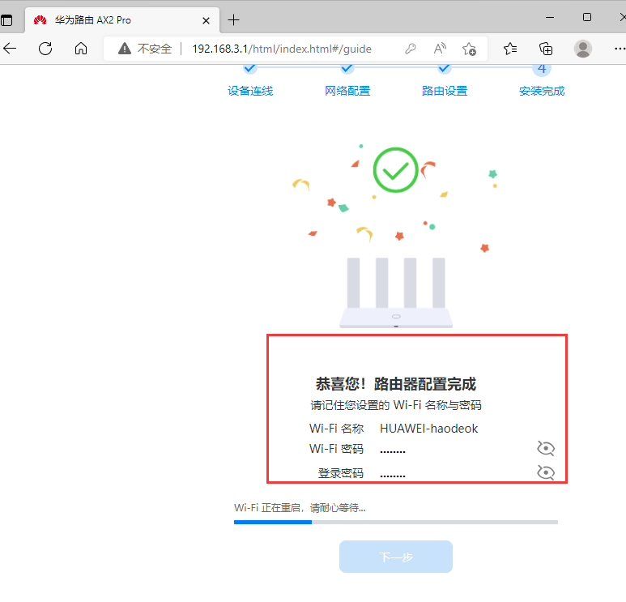Close the 华为路由 AX2 Pro tab
This screenshot has width=626, height=602.
click(x=206, y=20)
